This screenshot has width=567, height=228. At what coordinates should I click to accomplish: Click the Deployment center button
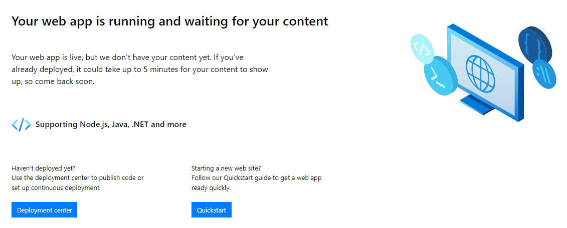pos(44,210)
